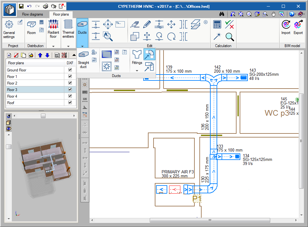This screenshot has width=308, height=227.
Task: Export to the BIM model
Action: tap(298, 27)
